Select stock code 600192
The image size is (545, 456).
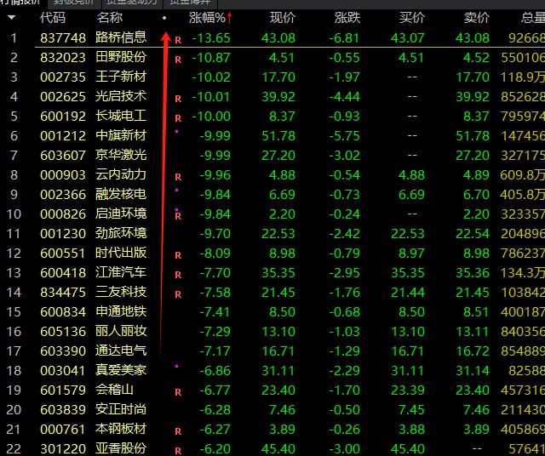tap(63, 117)
